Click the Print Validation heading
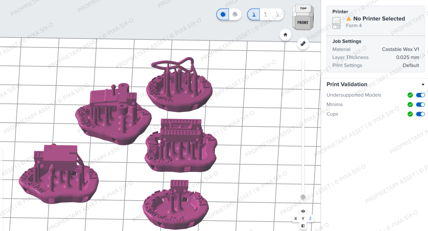428x231 pixels. 347,84
